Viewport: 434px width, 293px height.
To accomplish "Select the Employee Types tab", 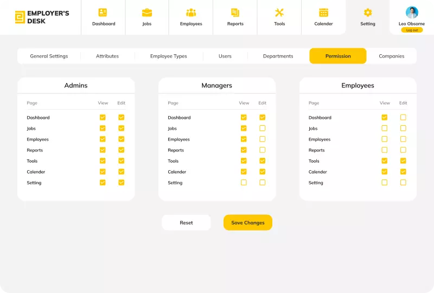I will pyautogui.click(x=168, y=56).
